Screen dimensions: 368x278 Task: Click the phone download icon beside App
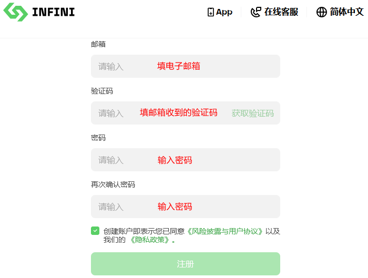coord(210,12)
